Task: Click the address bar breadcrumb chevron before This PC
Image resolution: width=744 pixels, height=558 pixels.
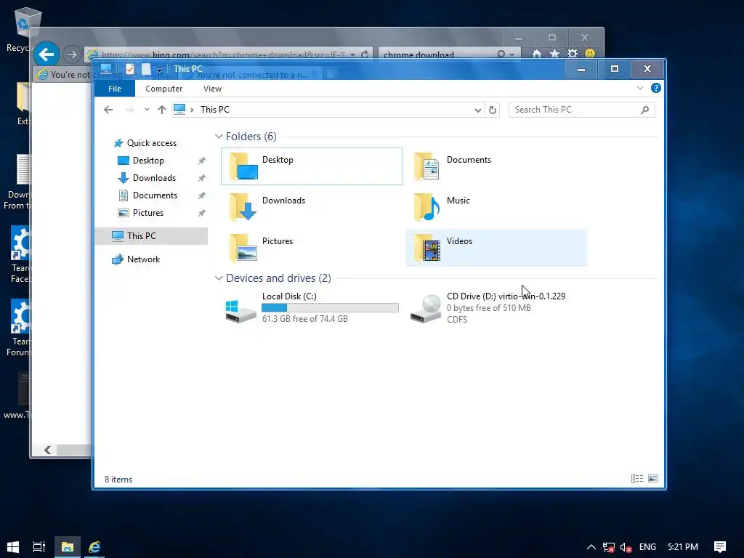Action: [192, 110]
